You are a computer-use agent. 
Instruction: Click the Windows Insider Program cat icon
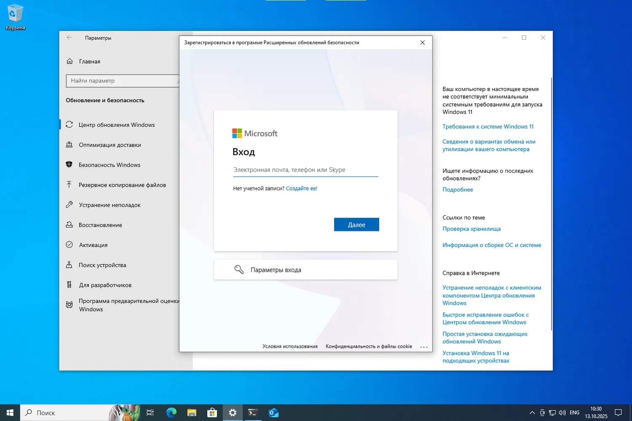70,305
